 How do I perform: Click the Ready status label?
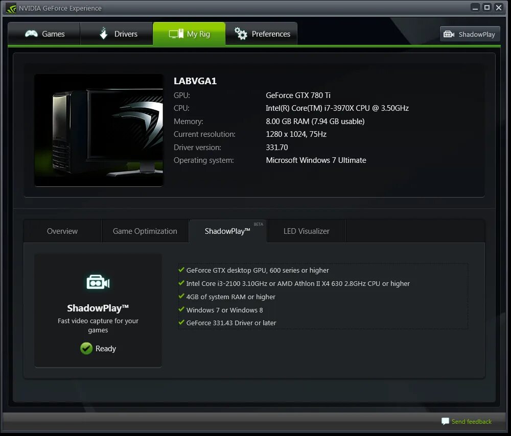click(x=106, y=348)
